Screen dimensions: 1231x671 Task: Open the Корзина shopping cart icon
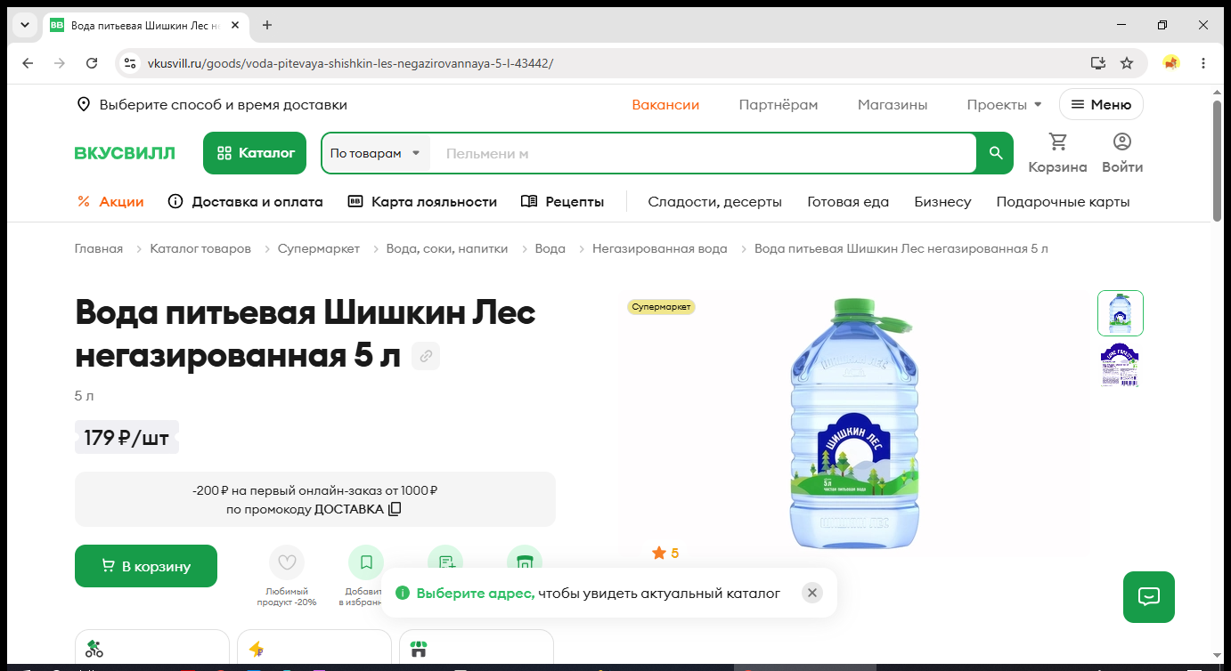1057,142
